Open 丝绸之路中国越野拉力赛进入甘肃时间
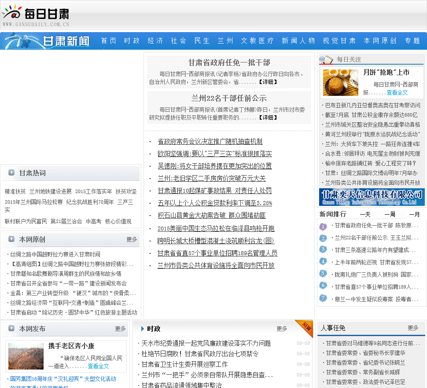This screenshot has width=427, height=388. click(55, 254)
